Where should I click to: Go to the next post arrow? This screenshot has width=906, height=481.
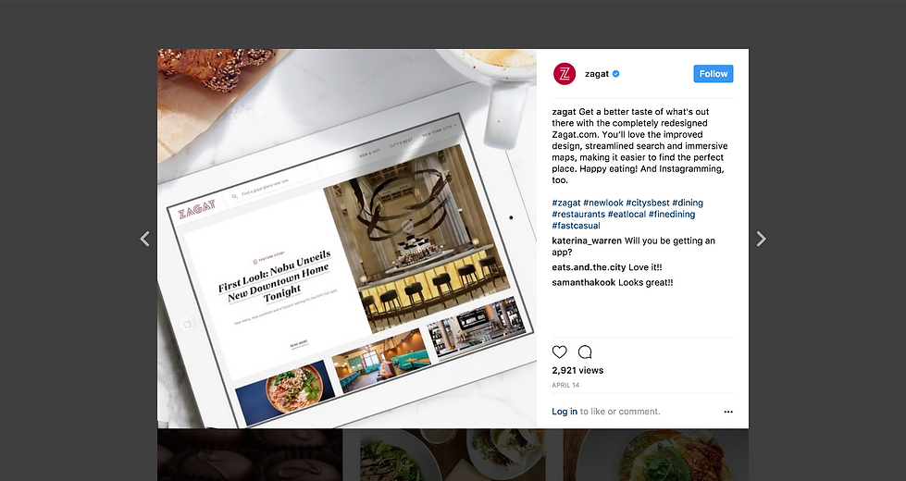point(761,239)
